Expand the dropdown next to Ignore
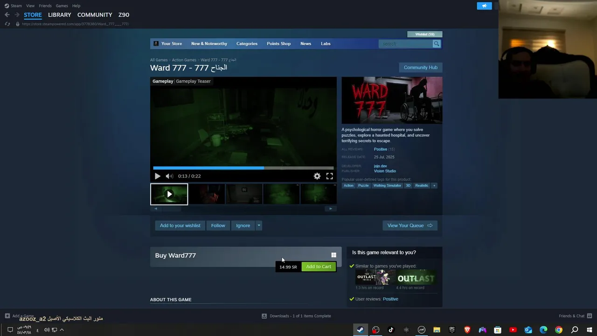 [x=259, y=225]
